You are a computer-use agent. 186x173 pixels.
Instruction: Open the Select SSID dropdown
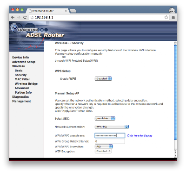click(105, 118)
